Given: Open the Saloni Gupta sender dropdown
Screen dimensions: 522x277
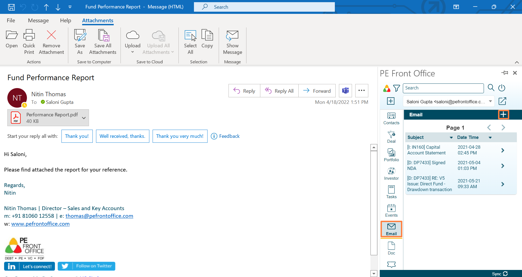Looking at the screenshot, I should (490, 101).
